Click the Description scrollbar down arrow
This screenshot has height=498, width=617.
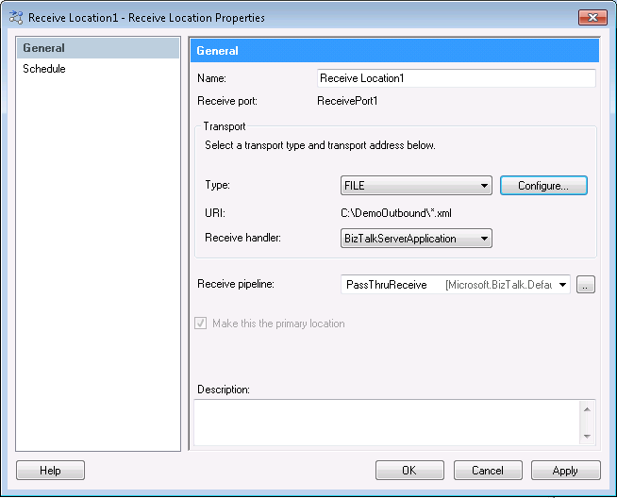tap(589, 436)
